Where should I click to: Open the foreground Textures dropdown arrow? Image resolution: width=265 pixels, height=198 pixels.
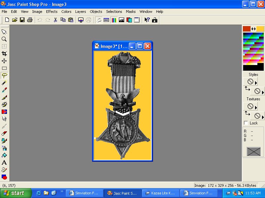256,107
